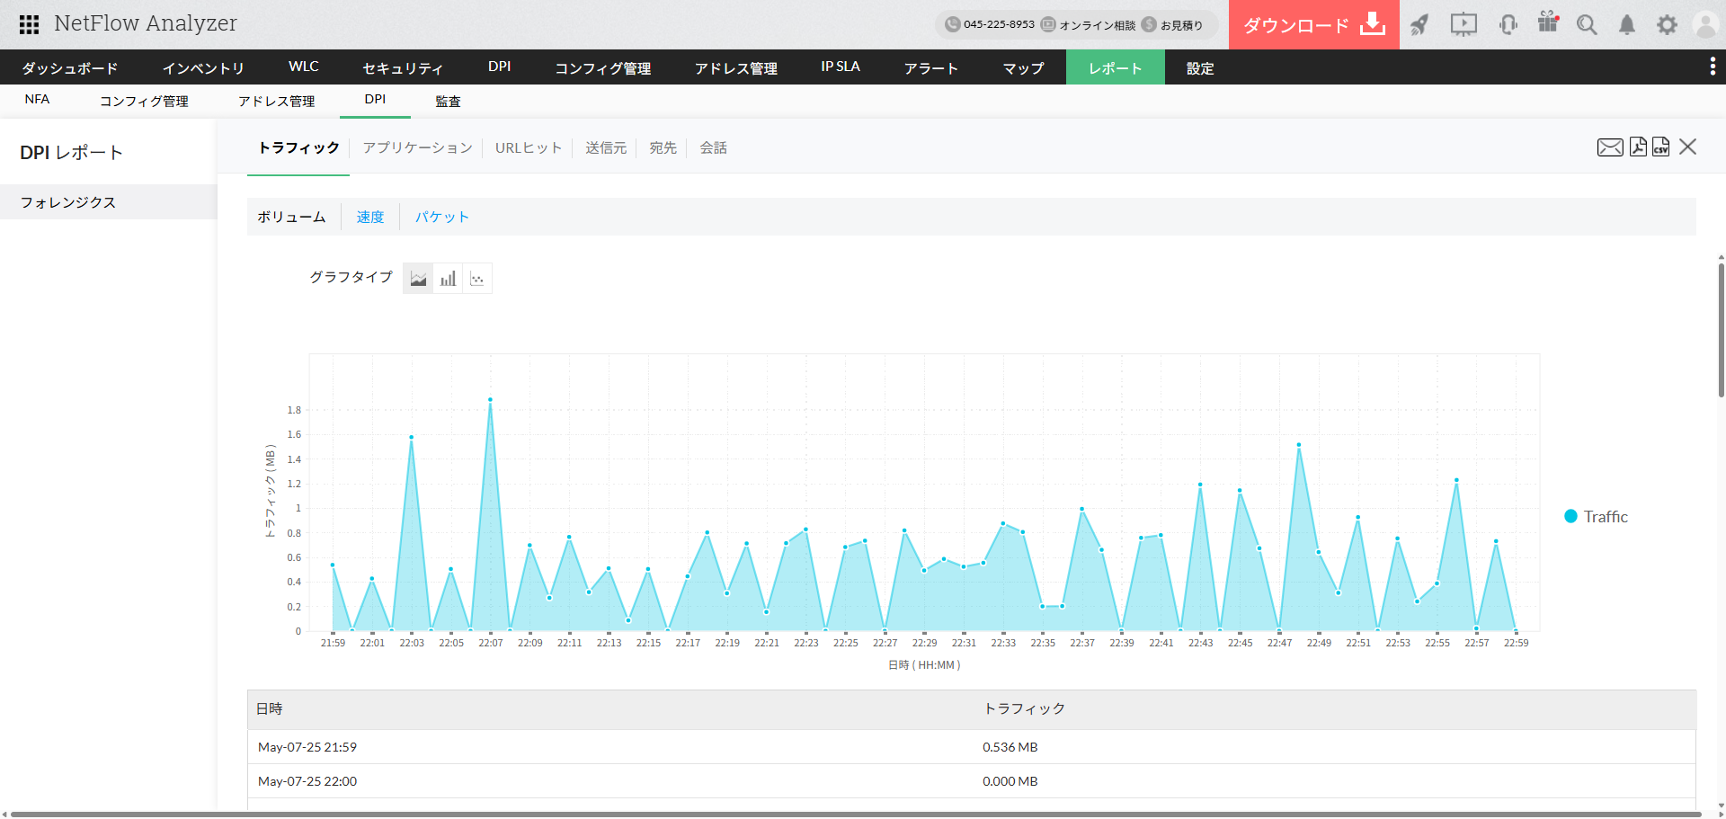The image size is (1726, 819).
Task: Switch graph type to bar chart
Action: click(x=448, y=279)
